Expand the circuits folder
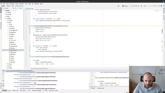Image resolution: width=165 pixels, height=93 pixels. pyautogui.click(x=6, y=20)
